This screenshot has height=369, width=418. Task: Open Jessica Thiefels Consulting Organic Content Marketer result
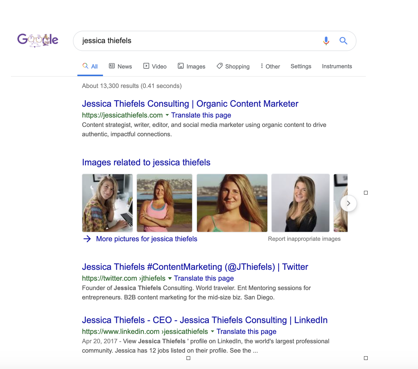click(190, 104)
